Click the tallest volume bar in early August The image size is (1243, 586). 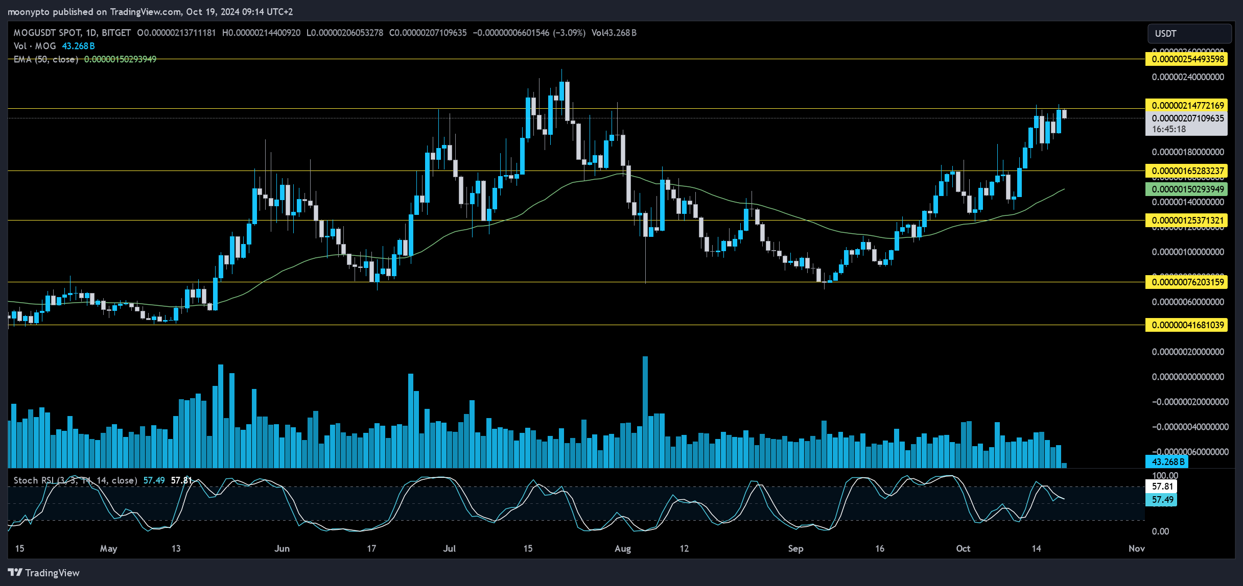(645, 412)
